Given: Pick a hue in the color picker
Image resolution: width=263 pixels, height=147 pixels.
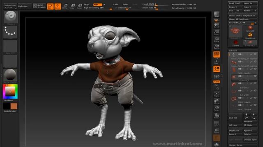Looking at the screenshot, I should point(10,91).
